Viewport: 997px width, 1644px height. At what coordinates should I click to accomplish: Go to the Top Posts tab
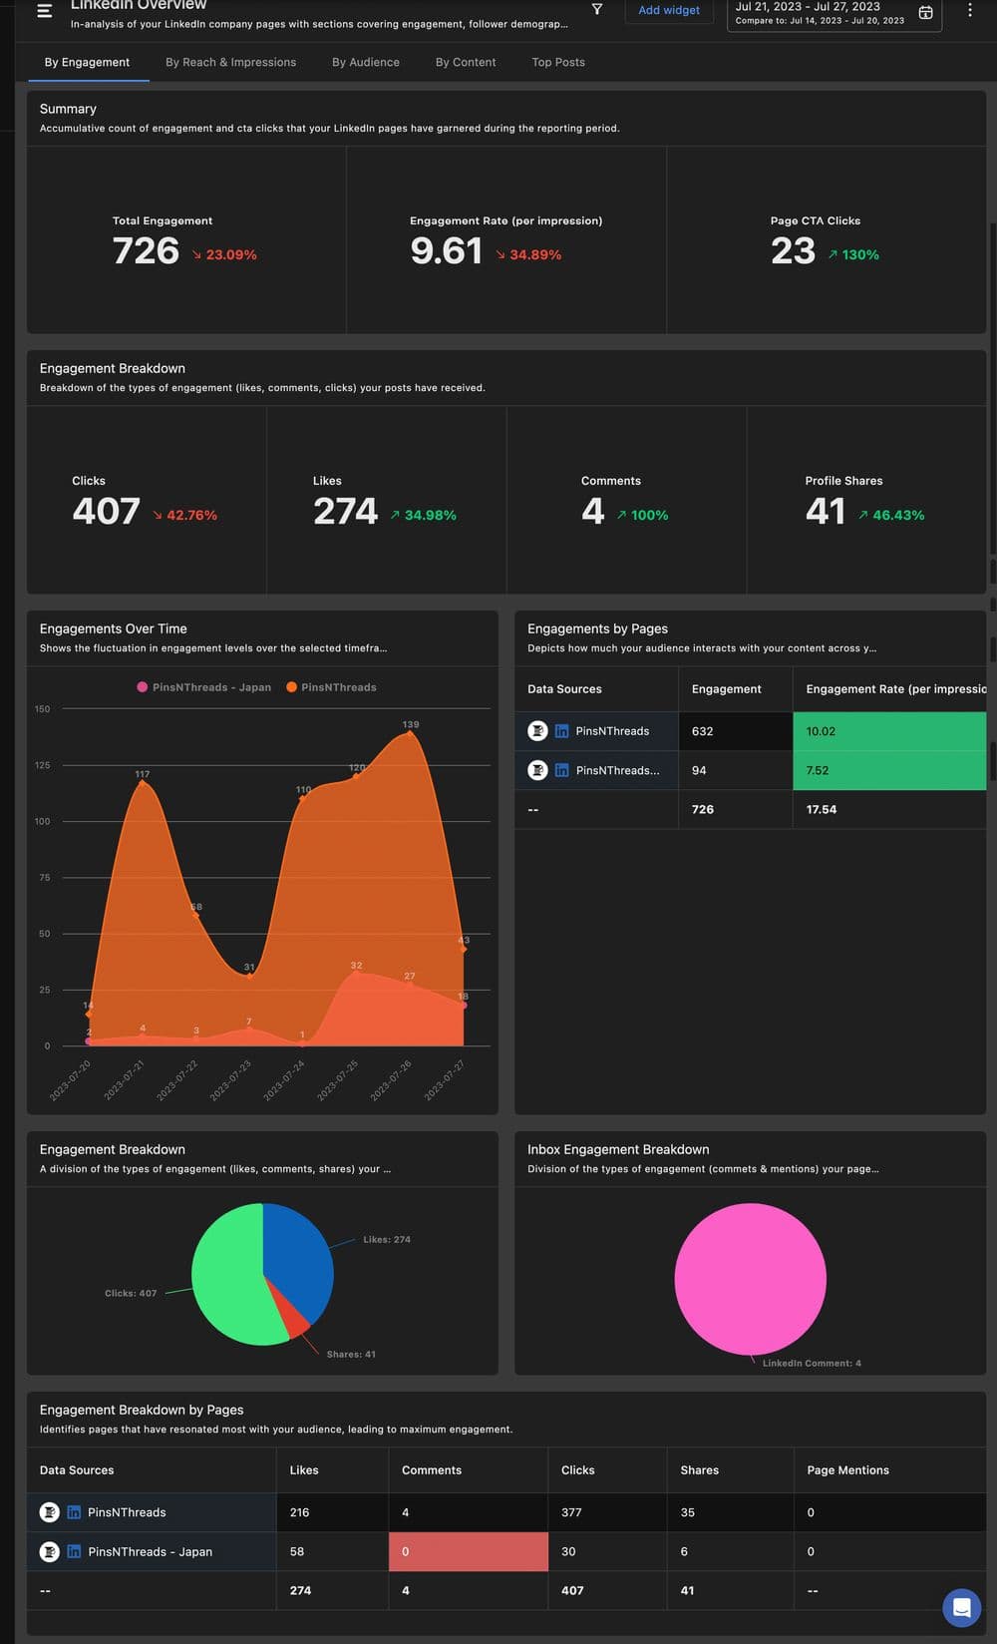(x=557, y=62)
